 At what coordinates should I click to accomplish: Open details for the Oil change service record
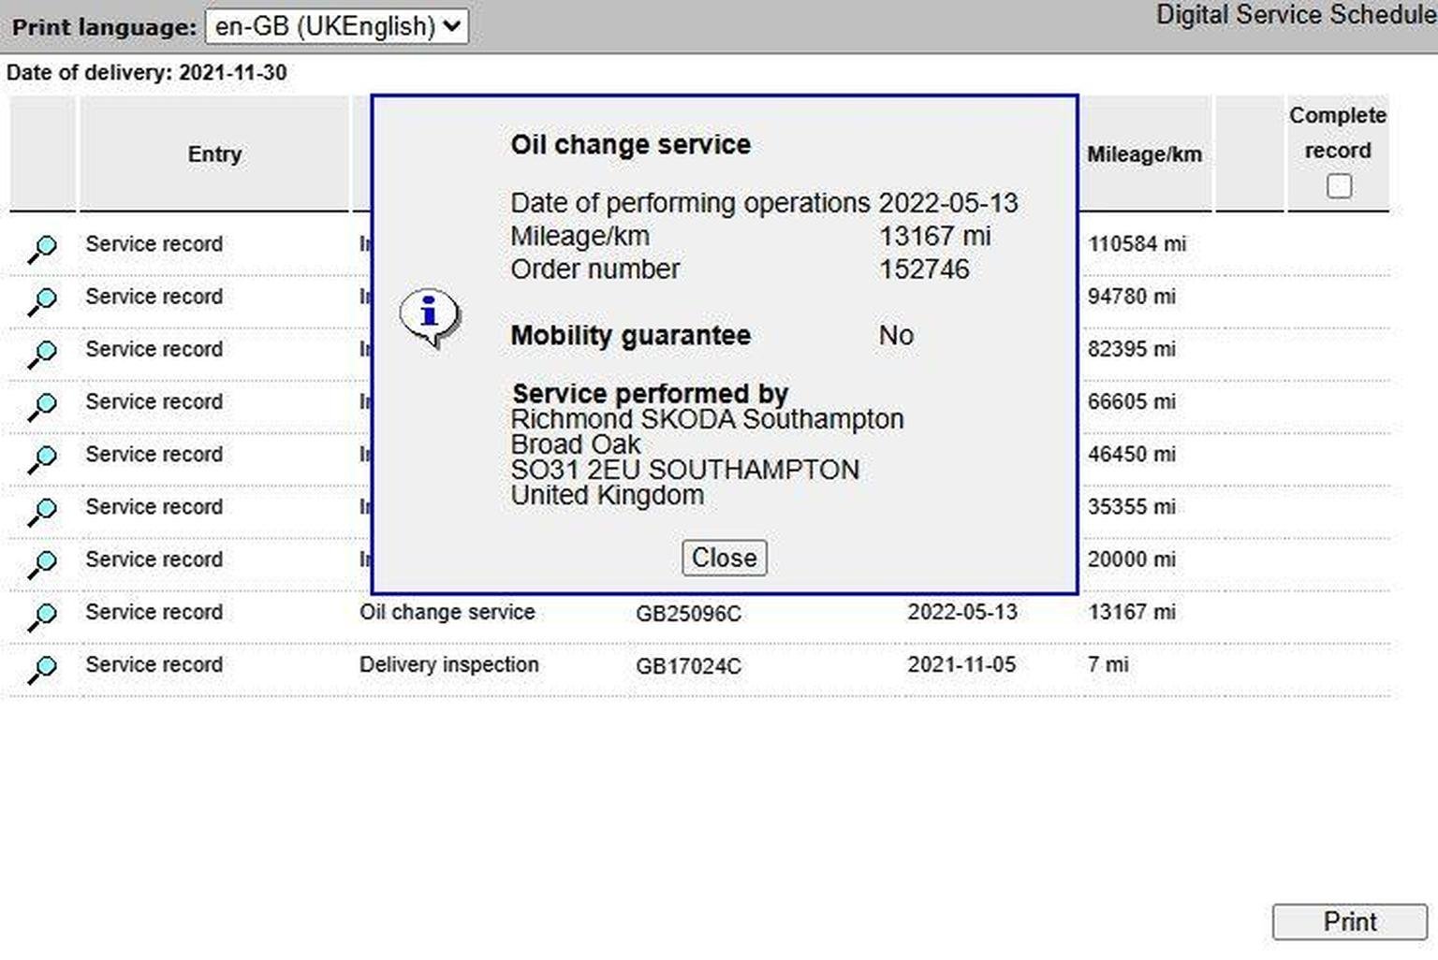(x=42, y=616)
